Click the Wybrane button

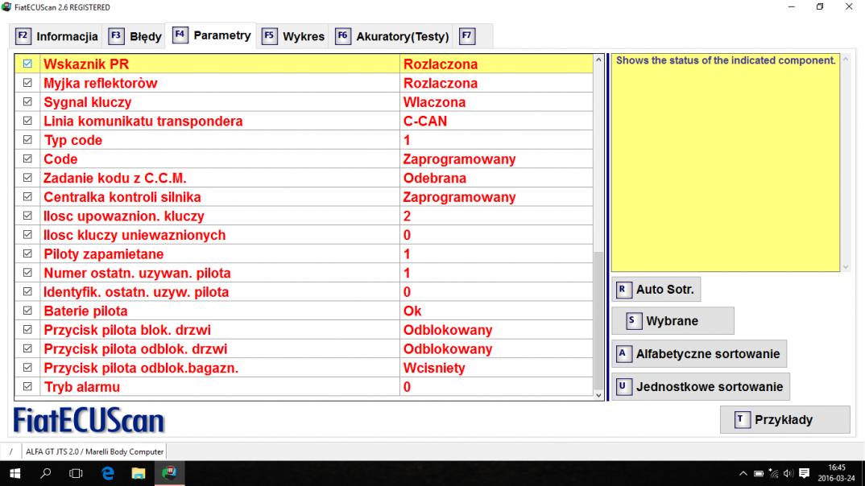(673, 321)
